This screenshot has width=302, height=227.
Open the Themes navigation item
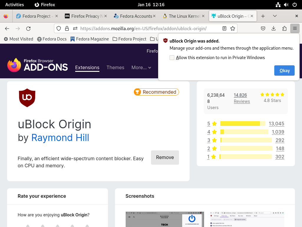pos(115,68)
